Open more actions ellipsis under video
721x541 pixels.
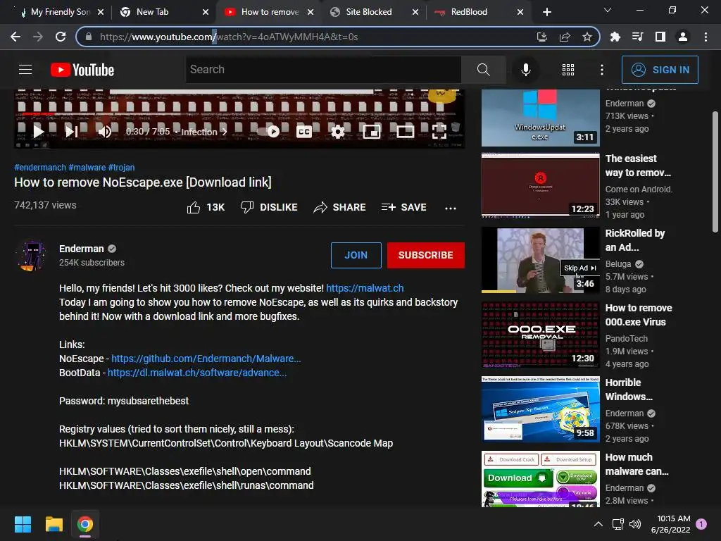tap(451, 208)
